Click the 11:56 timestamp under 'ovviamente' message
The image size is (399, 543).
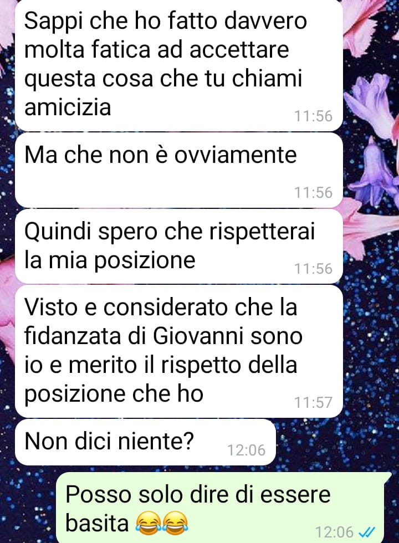pyautogui.click(x=313, y=193)
